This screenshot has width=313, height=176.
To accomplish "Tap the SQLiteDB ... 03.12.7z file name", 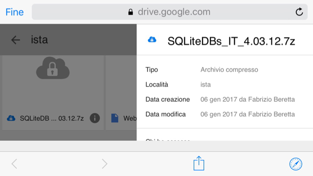I will click(x=52, y=118).
